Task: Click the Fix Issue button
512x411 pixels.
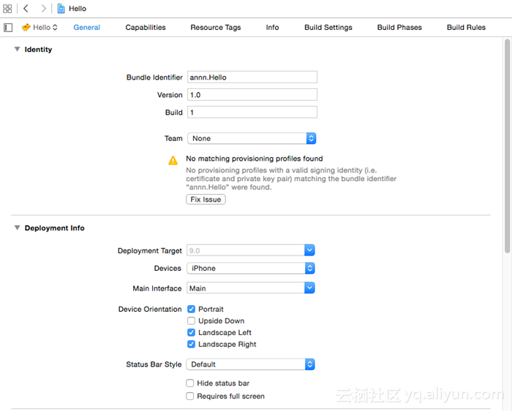Action: tap(206, 199)
